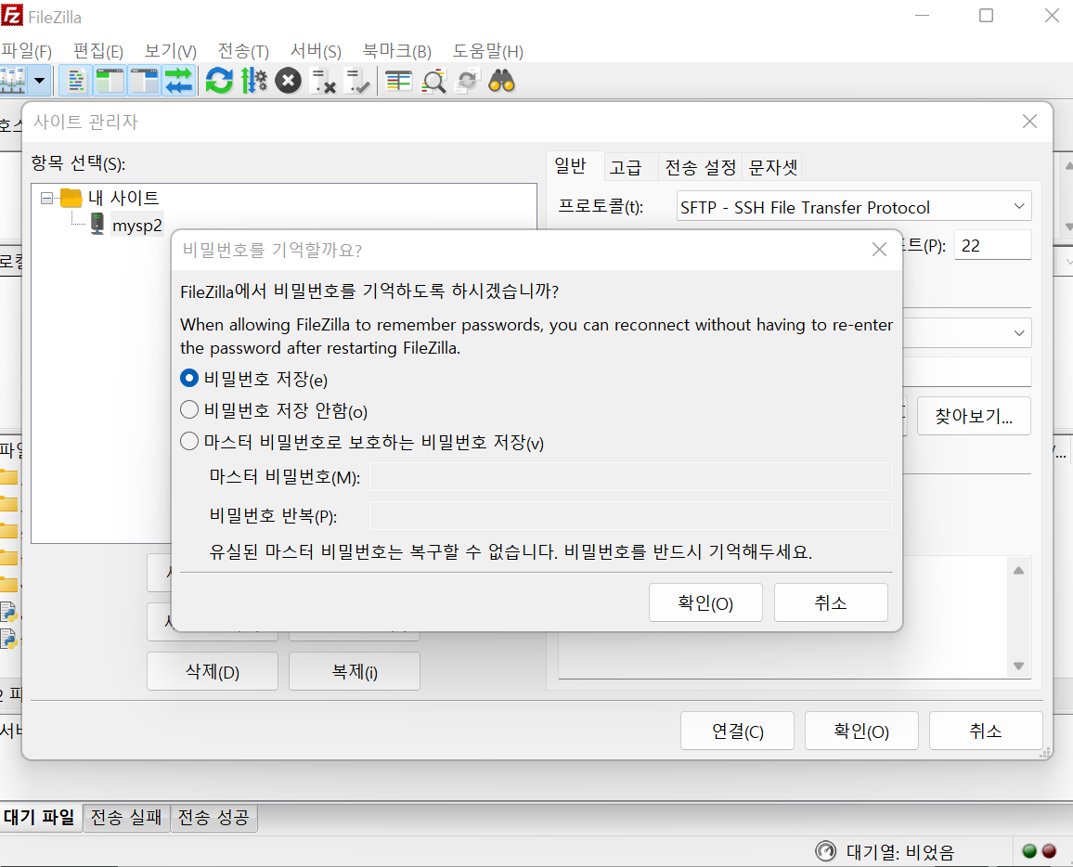Screen dimensions: 1073x867
Task: Open the Site Manager dropdown arrow in toolbar
Action: pos(40,81)
